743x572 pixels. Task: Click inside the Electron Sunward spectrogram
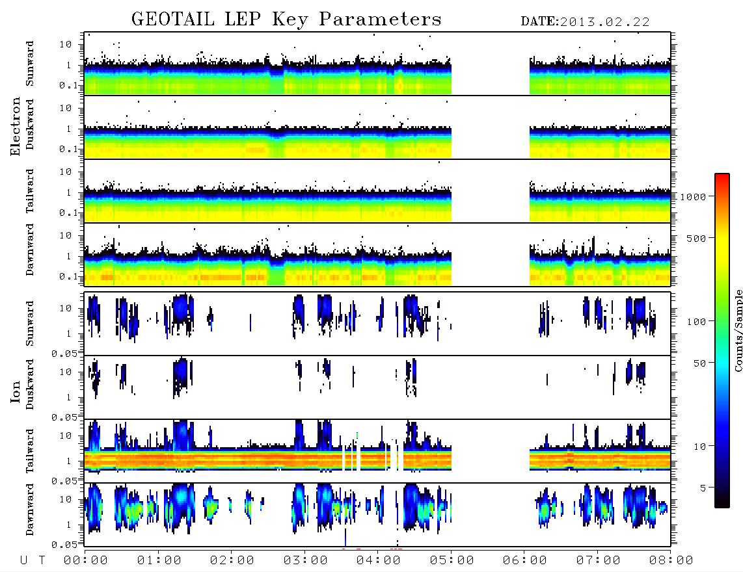coord(377,64)
